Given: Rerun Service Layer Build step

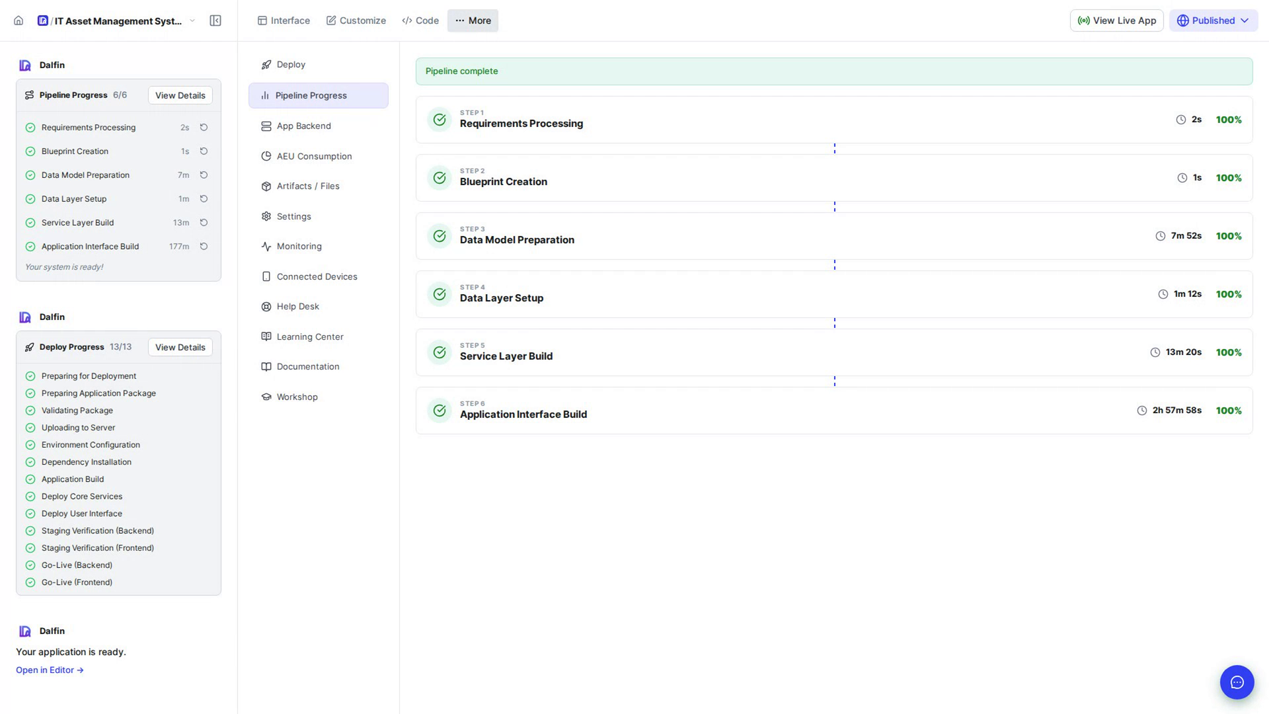Looking at the screenshot, I should click(204, 223).
